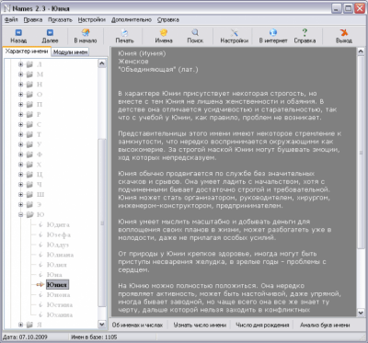368x343 pixels.
Task: Expand the У letter folder
Action: point(20,144)
